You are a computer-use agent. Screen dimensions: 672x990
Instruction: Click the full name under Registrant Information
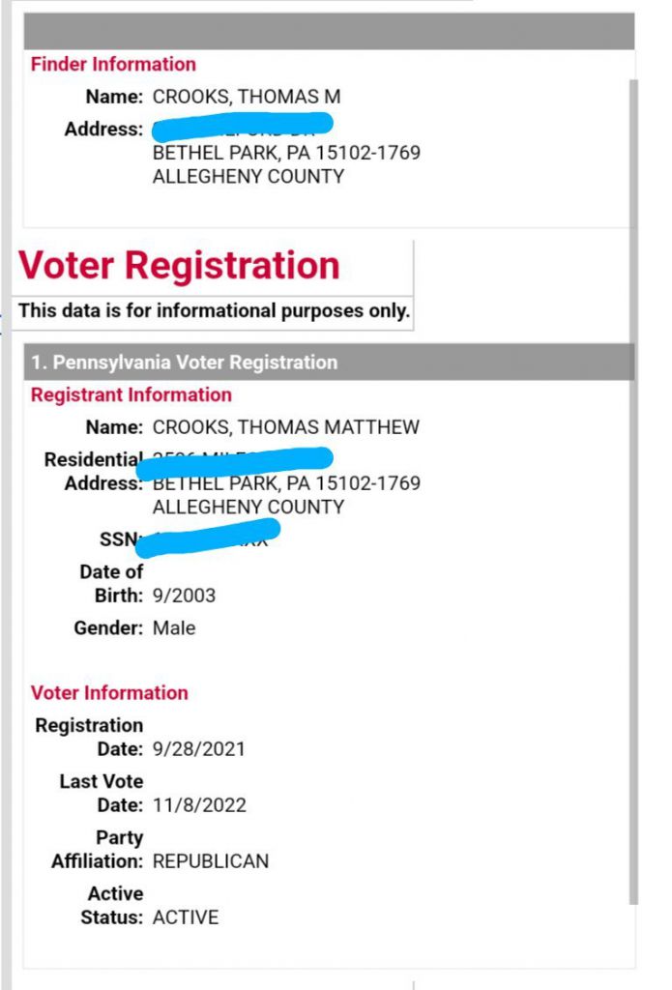286,427
